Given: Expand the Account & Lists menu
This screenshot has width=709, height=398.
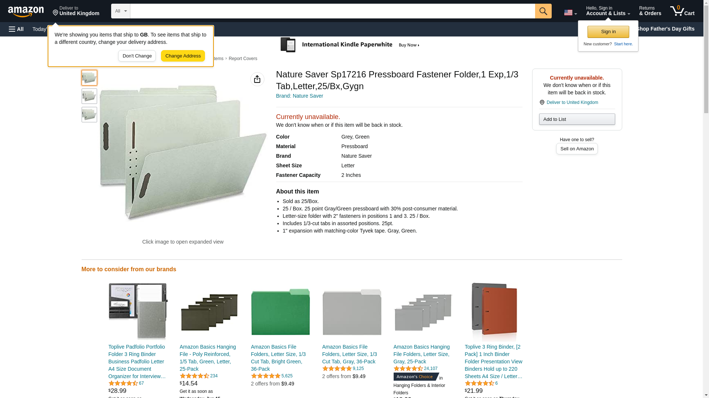Looking at the screenshot, I should [607, 11].
